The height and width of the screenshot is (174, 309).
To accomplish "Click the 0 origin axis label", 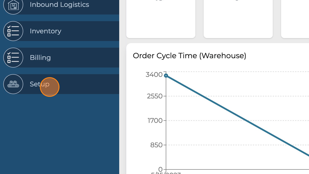I will point(160,169).
